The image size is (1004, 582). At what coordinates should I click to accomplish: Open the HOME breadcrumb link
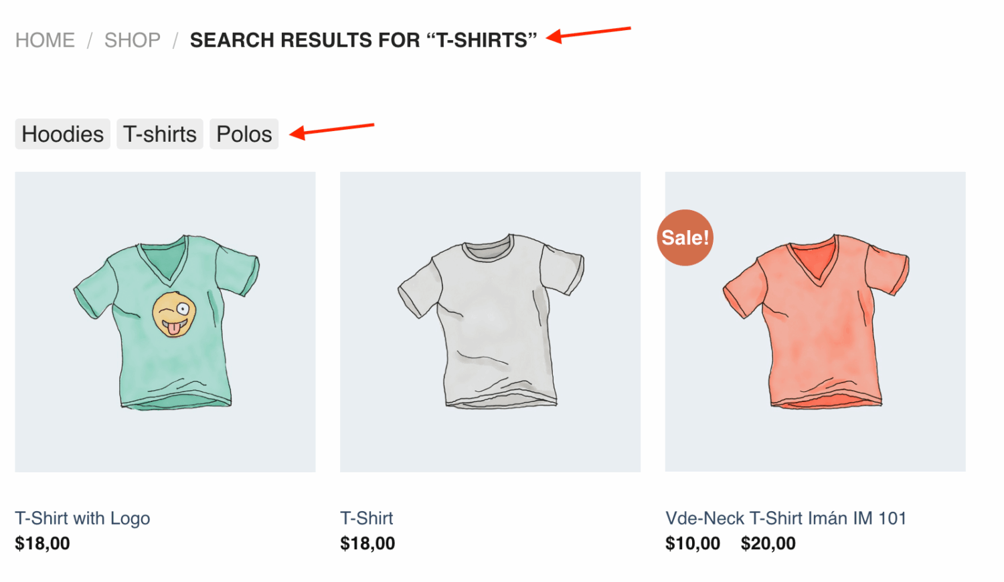(x=44, y=39)
